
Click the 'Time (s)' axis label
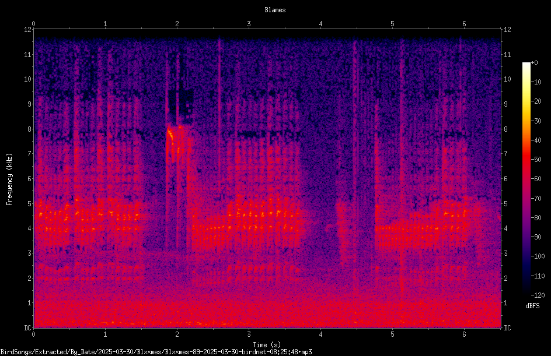click(x=267, y=345)
